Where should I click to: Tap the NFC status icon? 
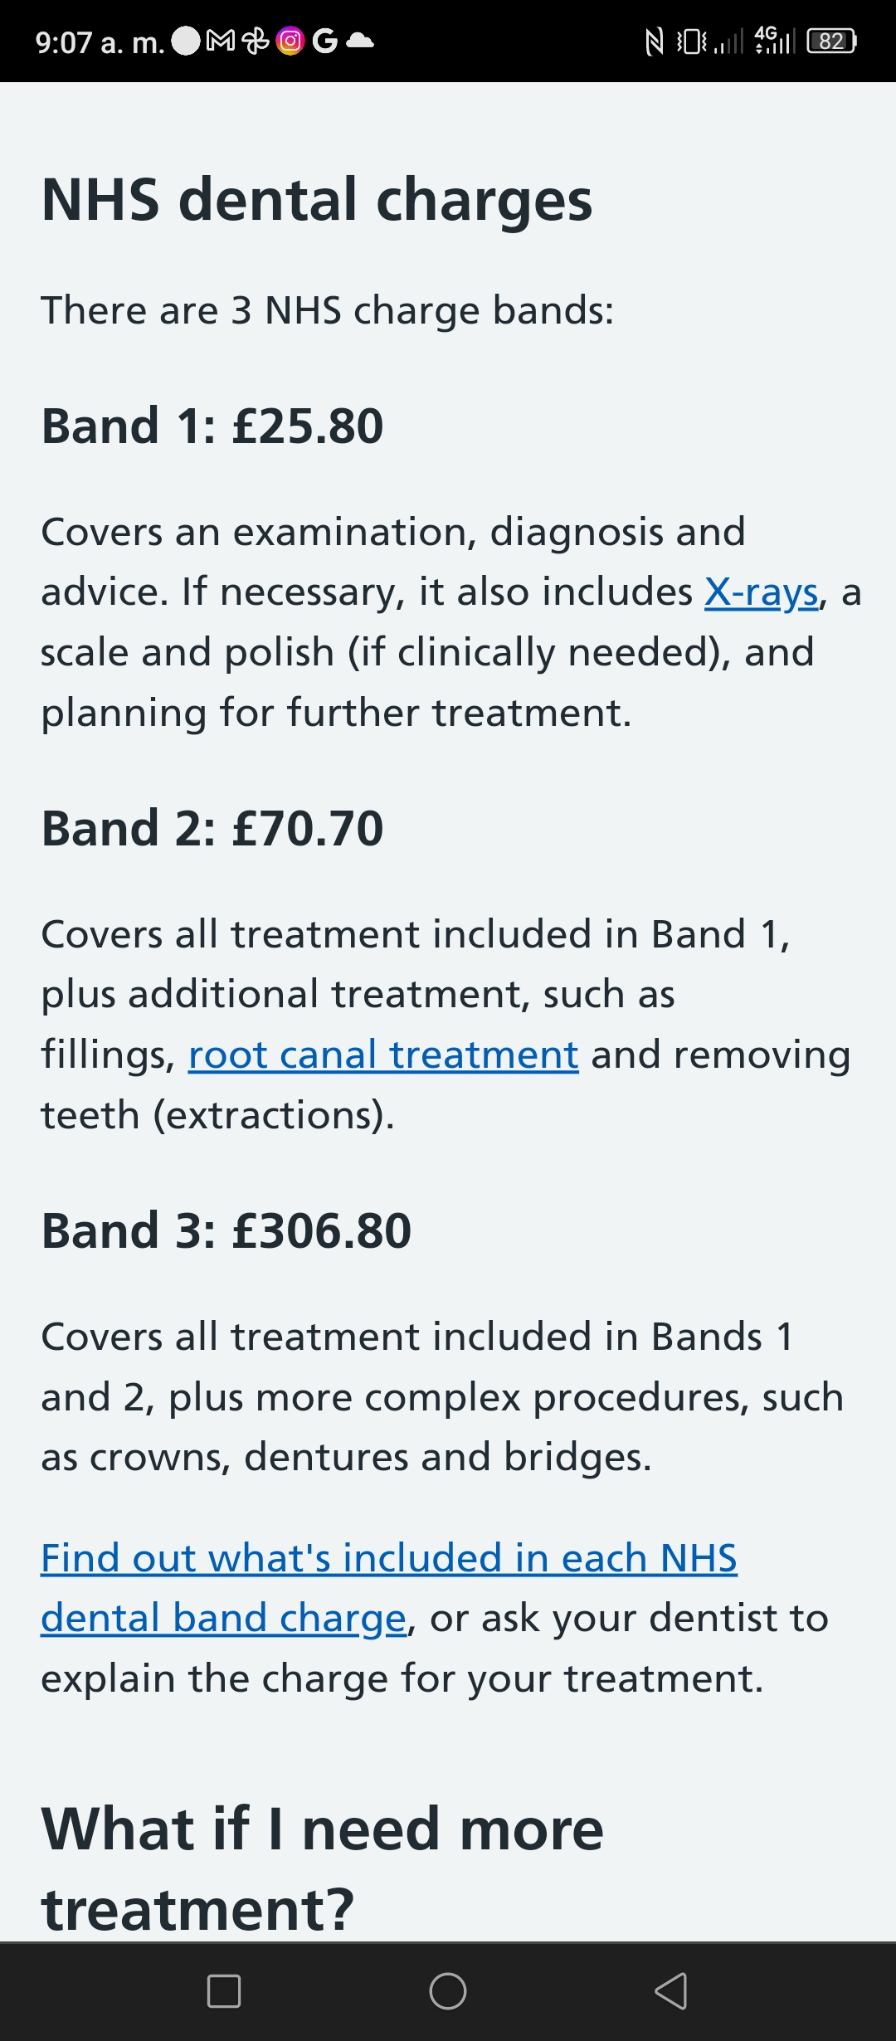click(655, 41)
